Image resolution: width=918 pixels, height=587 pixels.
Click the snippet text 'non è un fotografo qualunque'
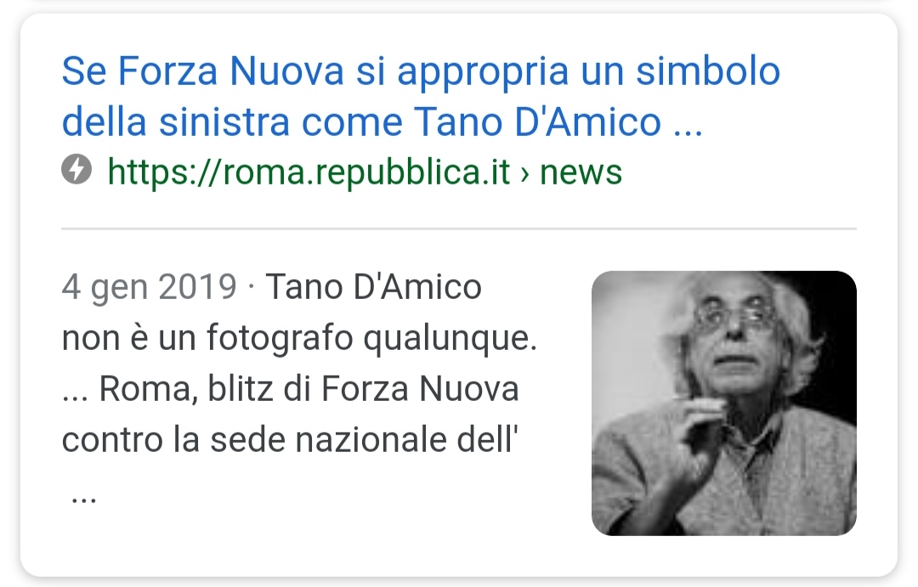299,338
